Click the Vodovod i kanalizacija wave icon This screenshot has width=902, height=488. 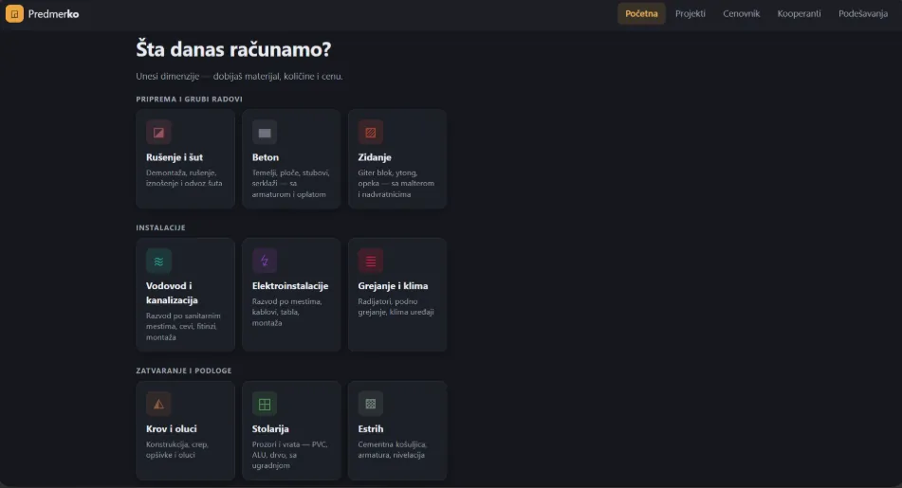coord(158,262)
